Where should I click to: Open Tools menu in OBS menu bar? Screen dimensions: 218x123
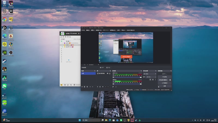coord(119,30)
